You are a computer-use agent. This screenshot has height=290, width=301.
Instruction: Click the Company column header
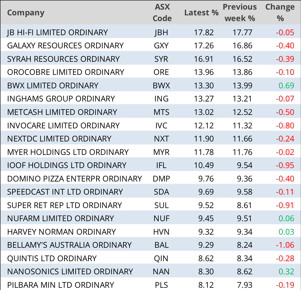coord(26,13)
